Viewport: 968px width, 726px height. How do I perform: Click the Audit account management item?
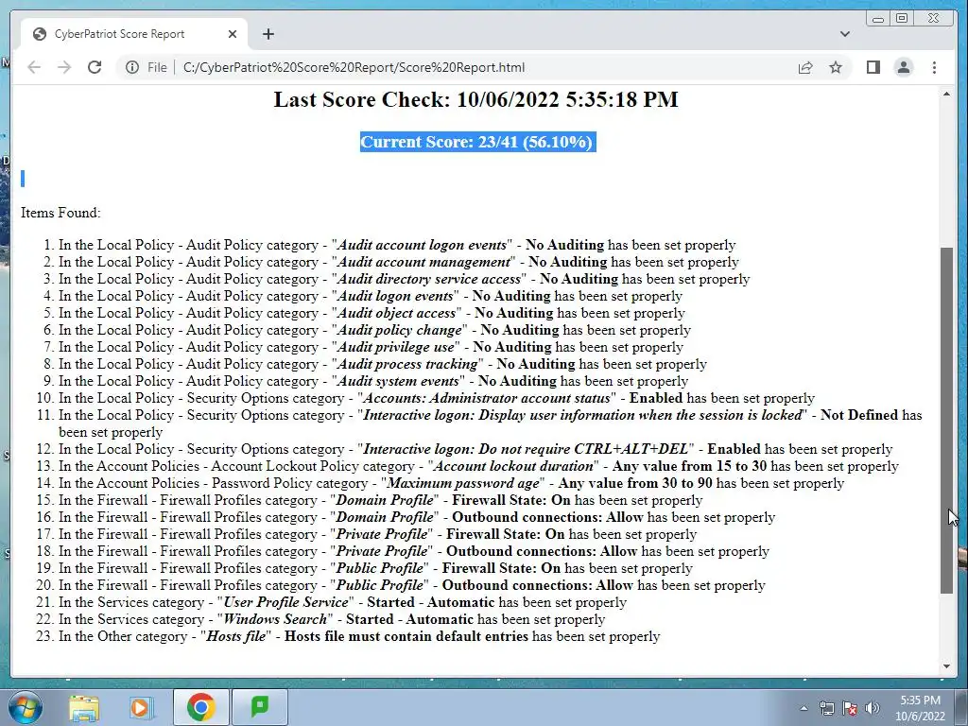click(399, 262)
